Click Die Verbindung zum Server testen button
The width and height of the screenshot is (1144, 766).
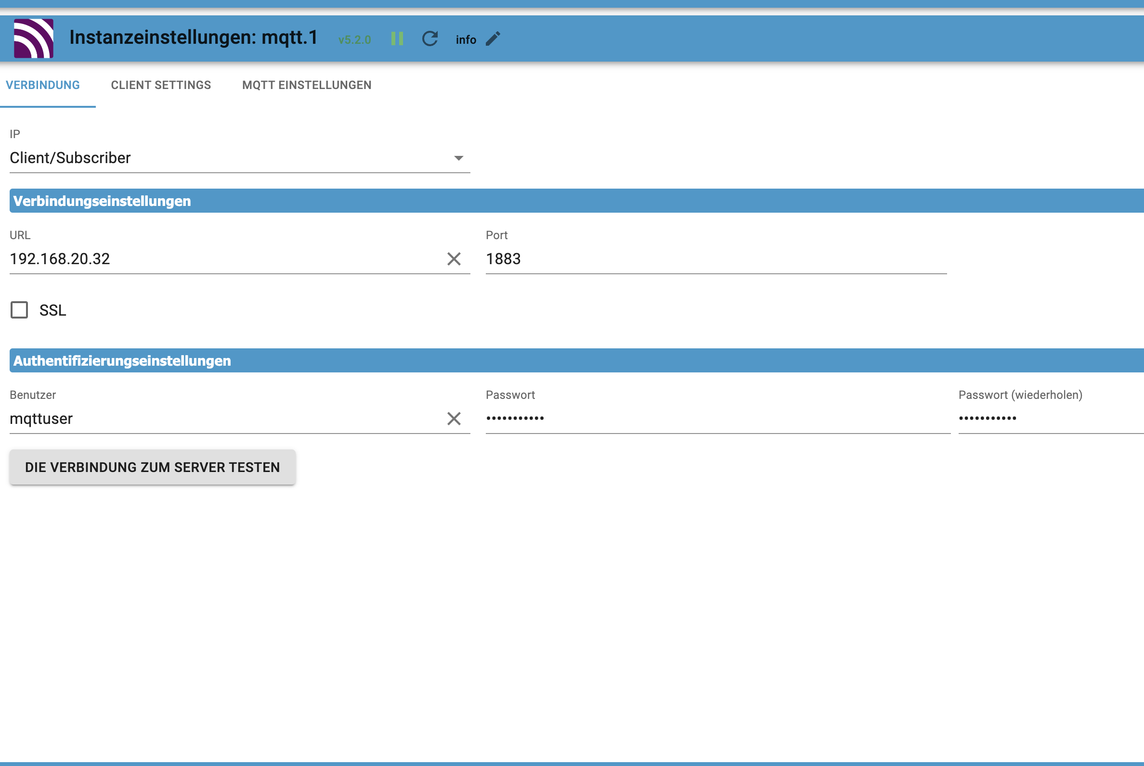tap(153, 467)
